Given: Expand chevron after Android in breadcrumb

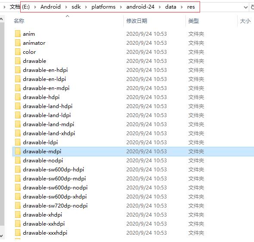Looking at the screenshot, I should [66, 7].
